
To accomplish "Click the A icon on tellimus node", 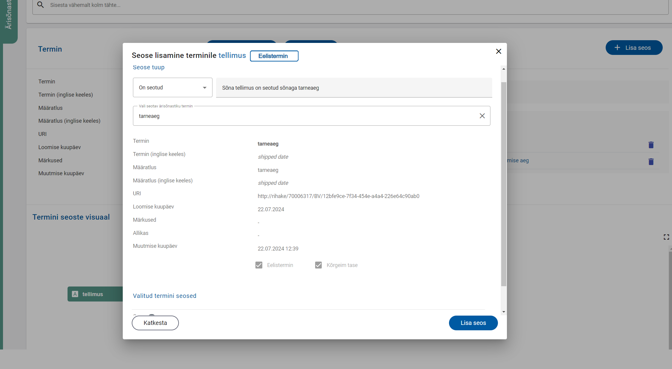I will [x=75, y=294].
